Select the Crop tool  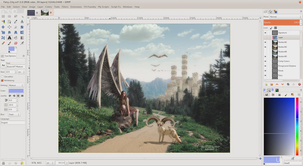(x=15, y=27)
